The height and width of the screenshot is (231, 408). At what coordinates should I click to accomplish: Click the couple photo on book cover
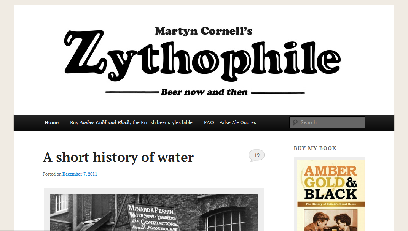click(331, 220)
